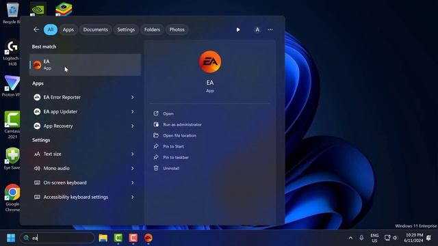Select the Google Chrome desktop icon

pyautogui.click(x=12, y=197)
